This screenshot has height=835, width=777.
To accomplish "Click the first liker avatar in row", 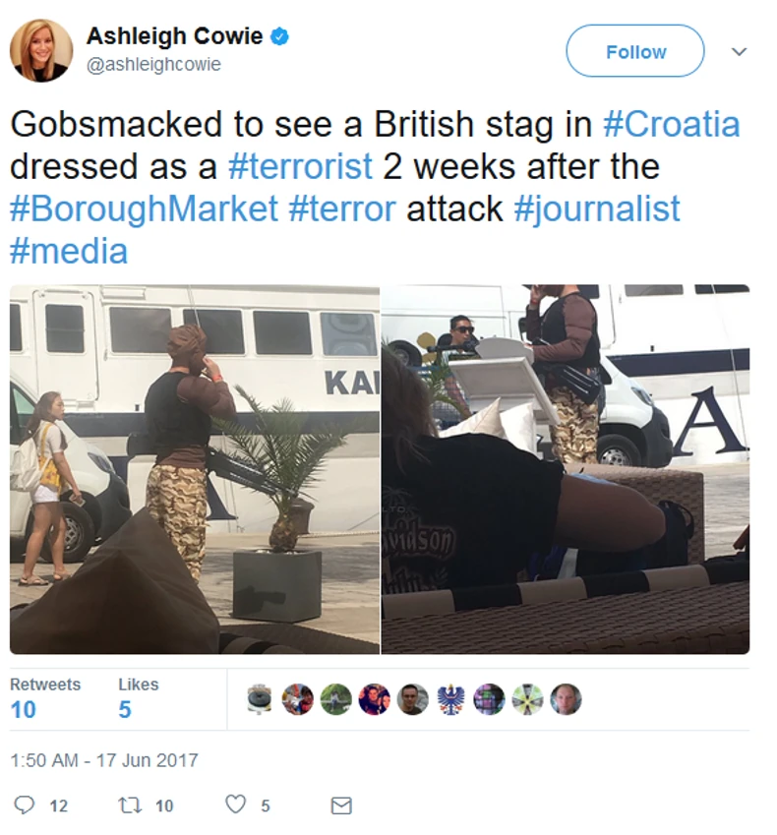I will click(260, 699).
